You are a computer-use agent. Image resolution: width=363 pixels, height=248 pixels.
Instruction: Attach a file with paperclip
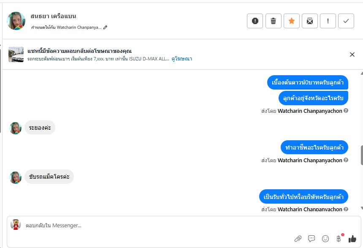point(298,239)
